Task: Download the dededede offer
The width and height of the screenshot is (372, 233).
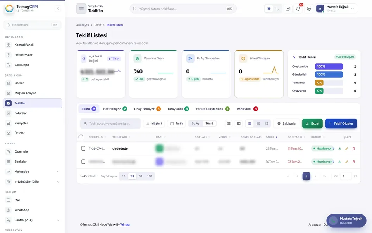Action: (340, 149)
